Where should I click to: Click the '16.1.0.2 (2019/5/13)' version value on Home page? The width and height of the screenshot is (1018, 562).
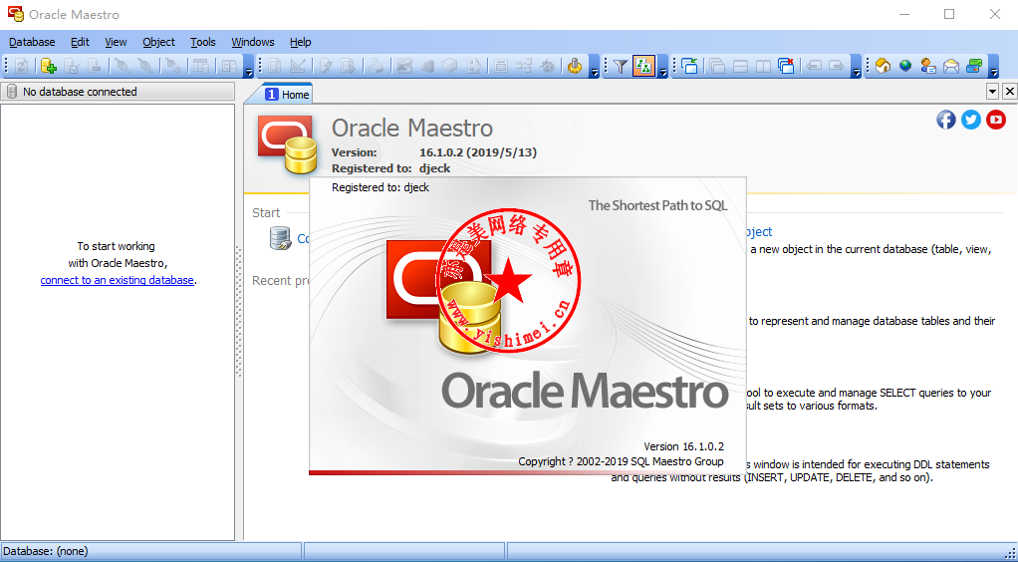click(478, 152)
